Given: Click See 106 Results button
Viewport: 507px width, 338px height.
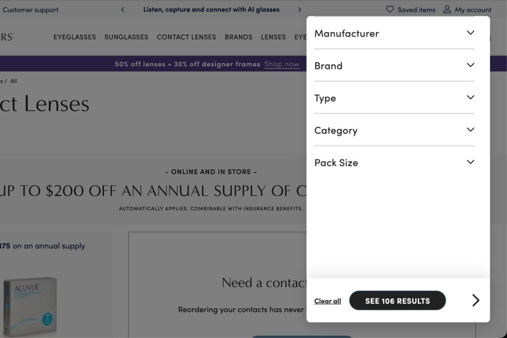Looking at the screenshot, I should (398, 300).
